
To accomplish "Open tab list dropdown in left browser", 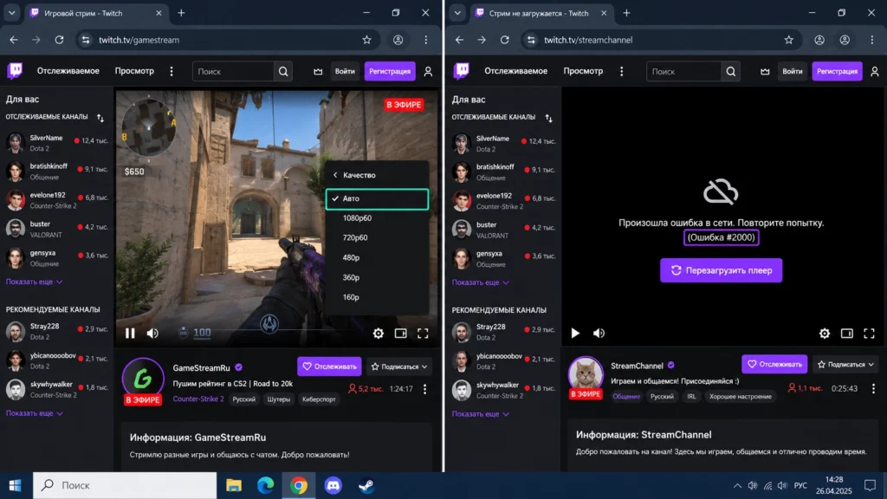I will click(11, 12).
